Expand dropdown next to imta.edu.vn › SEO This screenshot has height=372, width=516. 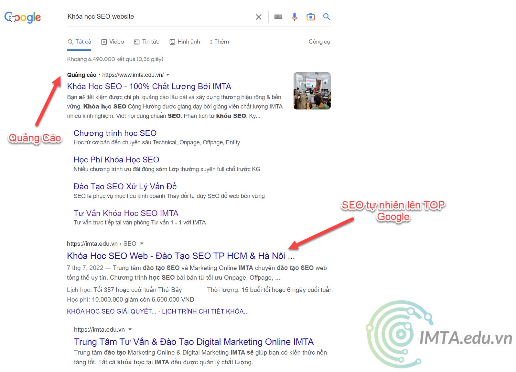pos(142,243)
